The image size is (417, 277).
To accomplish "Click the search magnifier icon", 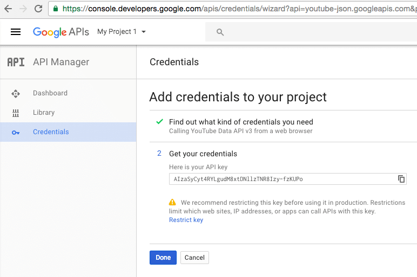I will coord(220,32).
